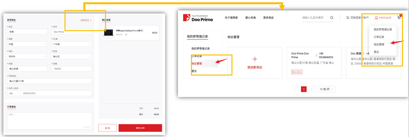
Task: Select 我的梦想值记录 in the account dropdown menu
Action: (x=383, y=29)
